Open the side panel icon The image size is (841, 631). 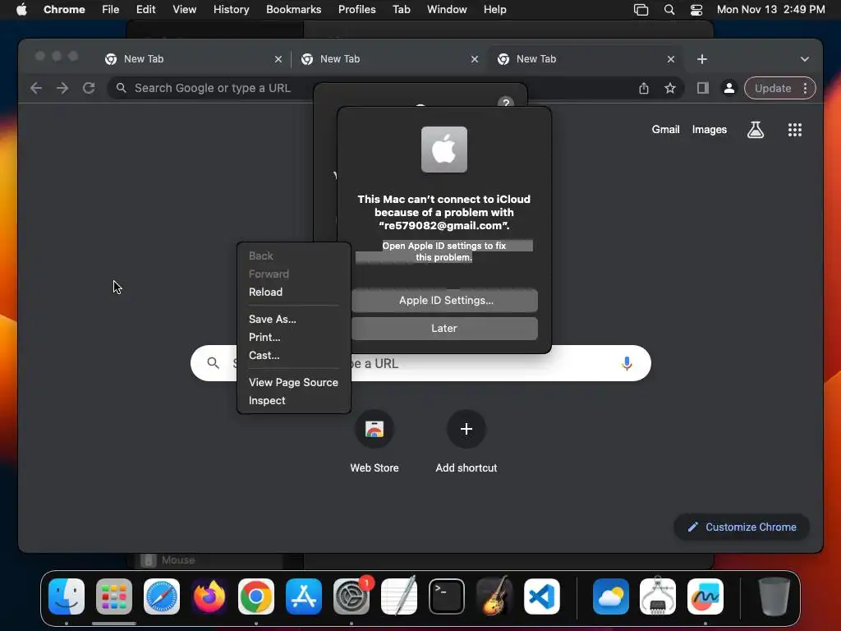(x=703, y=88)
